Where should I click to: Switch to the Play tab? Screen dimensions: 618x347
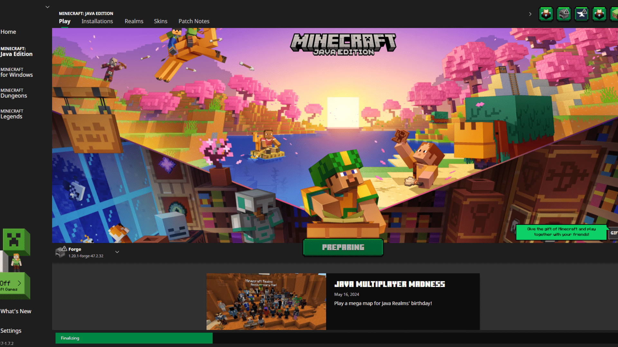pos(64,21)
